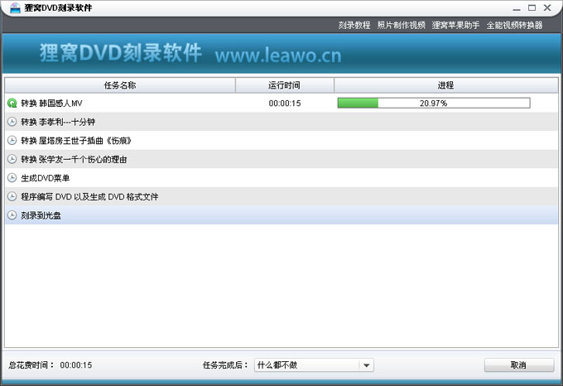Viewport: 563px width, 386px height.
Task: Click the 进程 column header
Action: point(446,85)
